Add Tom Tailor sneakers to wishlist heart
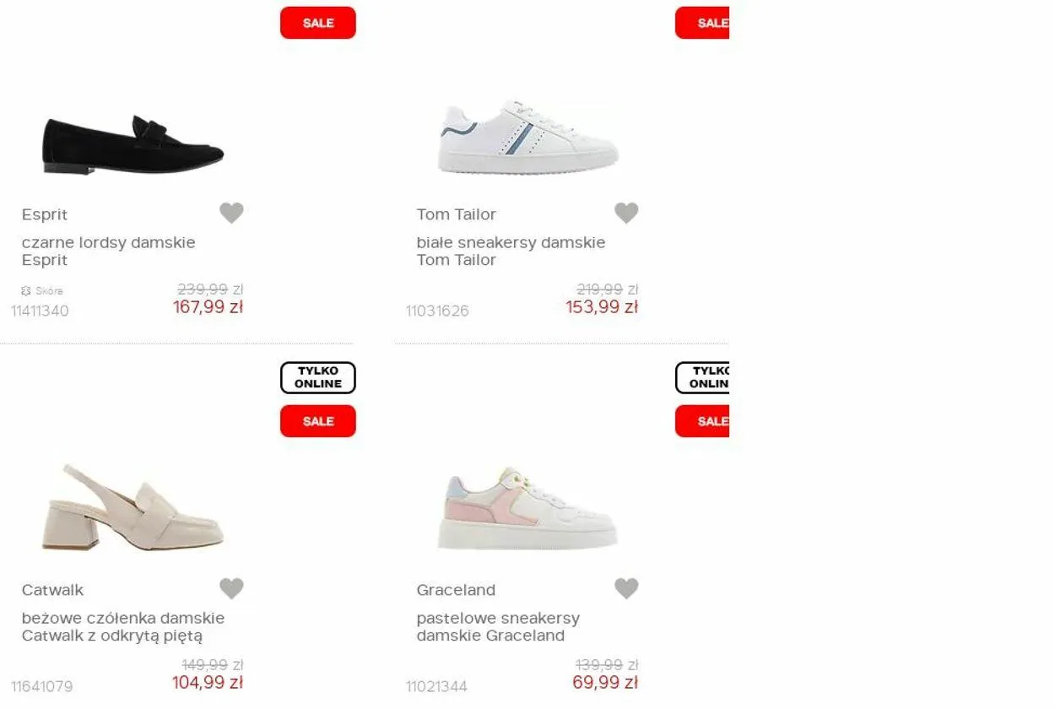The width and height of the screenshot is (1055, 709). (626, 213)
